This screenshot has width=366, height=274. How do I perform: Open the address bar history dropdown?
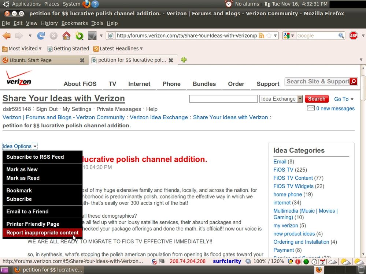[276, 35]
